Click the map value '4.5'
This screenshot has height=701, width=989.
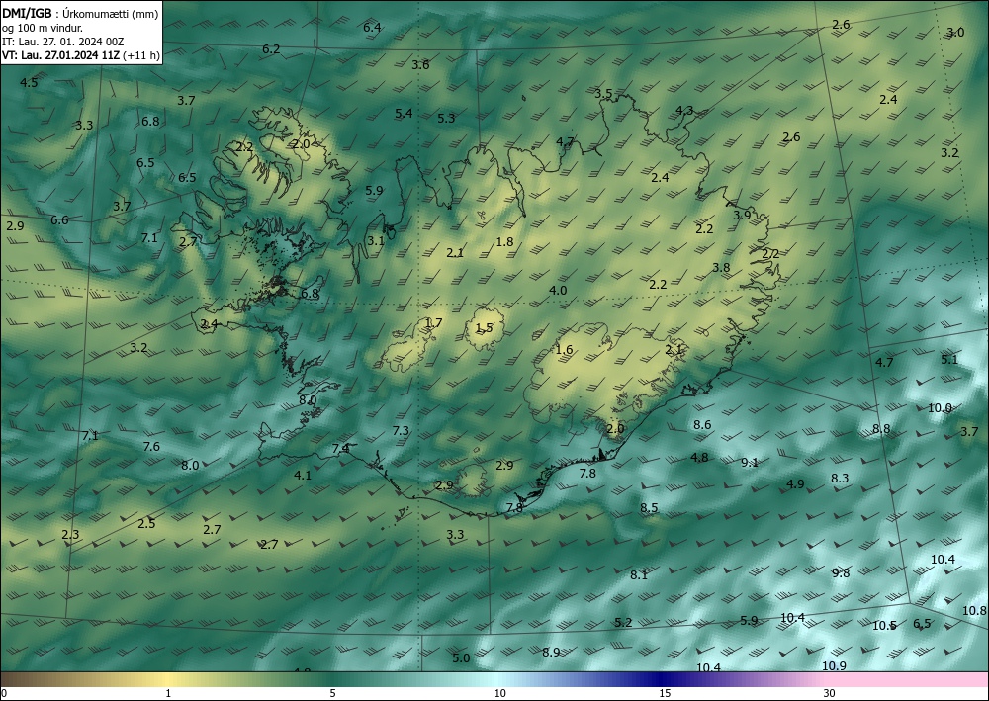pos(29,83)
